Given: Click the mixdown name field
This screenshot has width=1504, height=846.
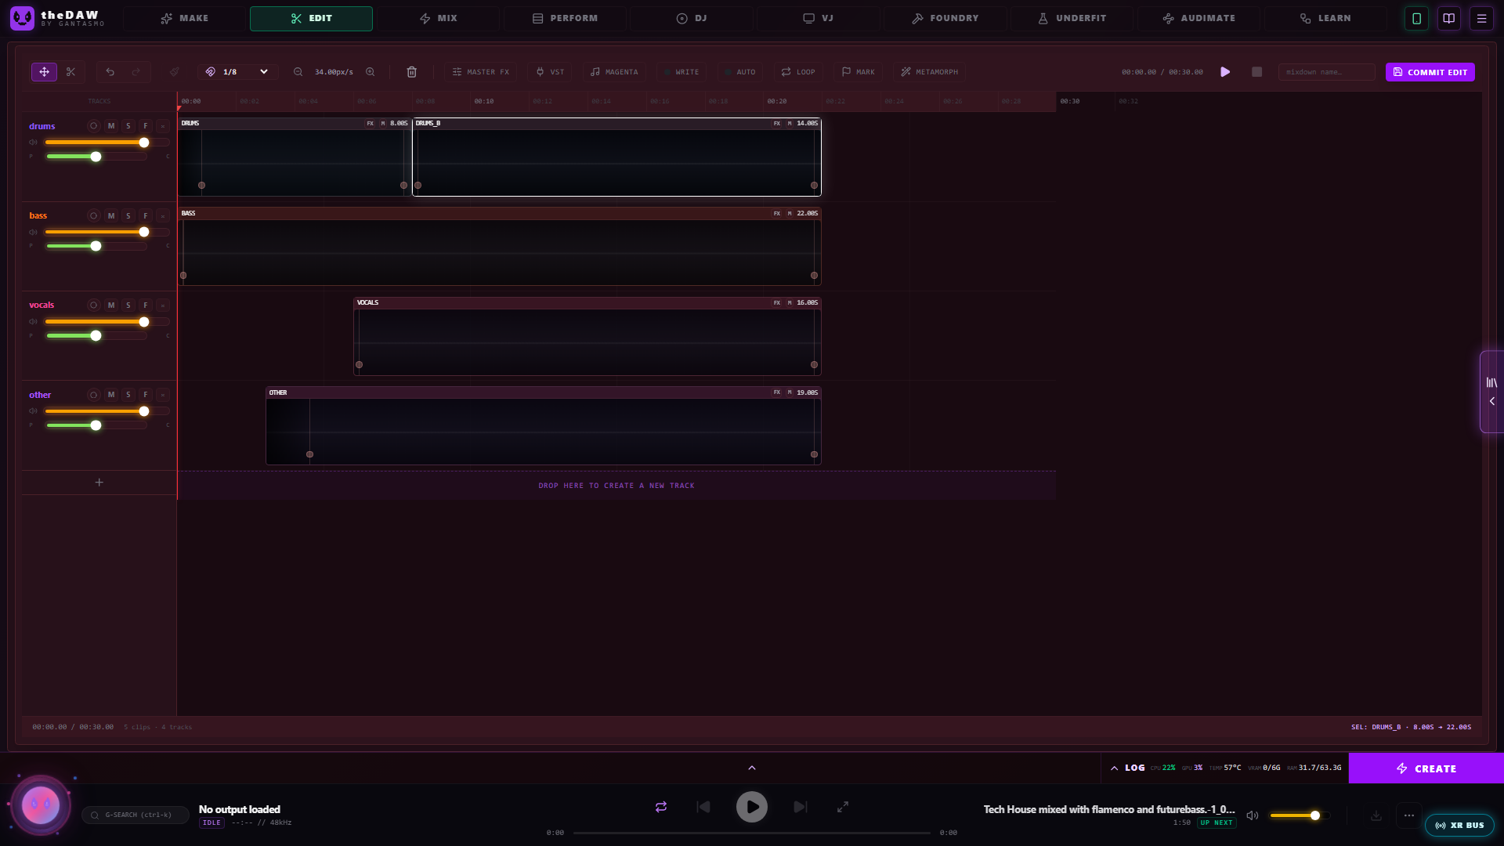Looking at the screenshot, I should click(1326, 72).
